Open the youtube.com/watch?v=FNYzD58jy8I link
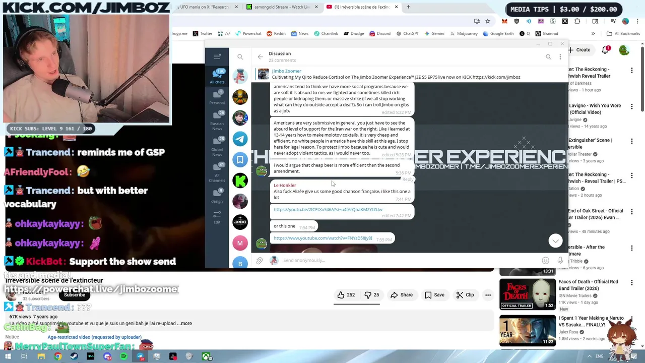 tap(323, 238)
